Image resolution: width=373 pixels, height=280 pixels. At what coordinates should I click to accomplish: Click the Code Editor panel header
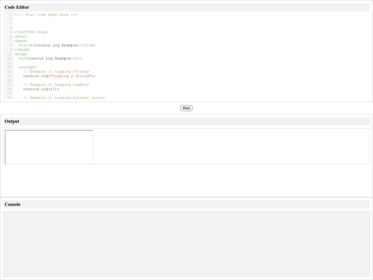pyautogui.click(x=186, y=7)
